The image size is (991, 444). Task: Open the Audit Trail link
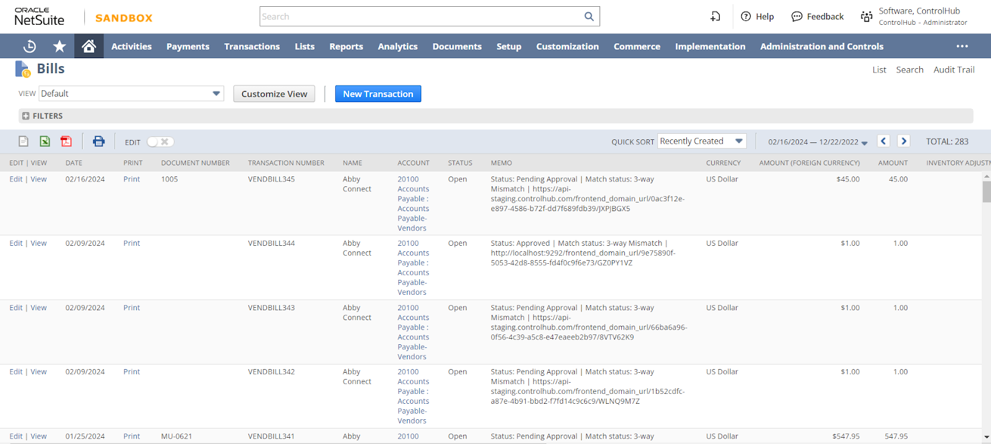(954, 70)
